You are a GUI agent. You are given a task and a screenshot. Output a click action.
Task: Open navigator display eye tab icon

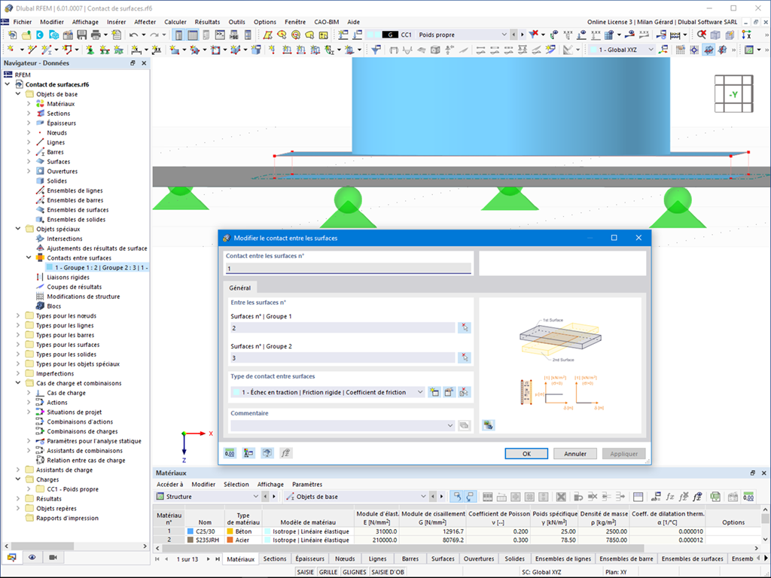point(32,558)
